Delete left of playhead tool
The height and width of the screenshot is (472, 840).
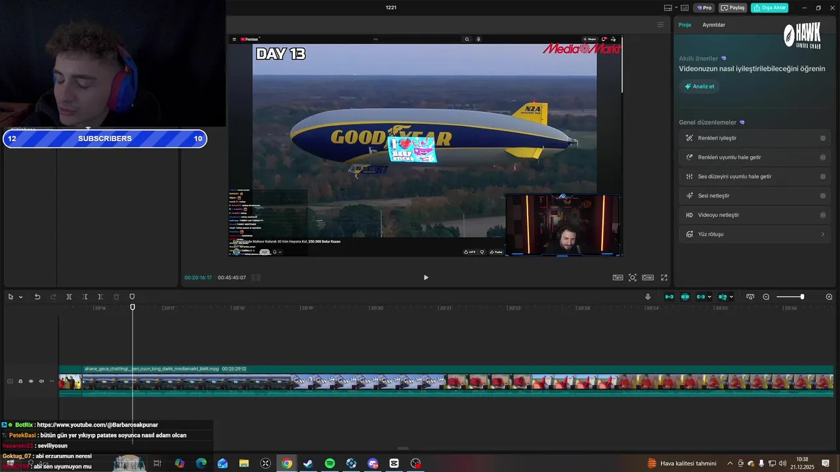click(x=85, y=297)
